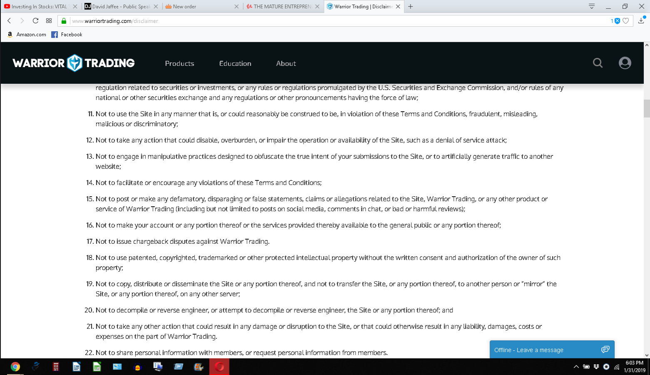This screenshot has height=375, width=650.
Task: Open the Opera browser taskbar icon
Action: pyautogui.click(x=219, y=367)
